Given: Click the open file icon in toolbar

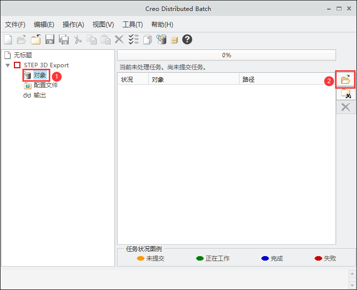Looking at the screenshot, I should coord(21,40).
